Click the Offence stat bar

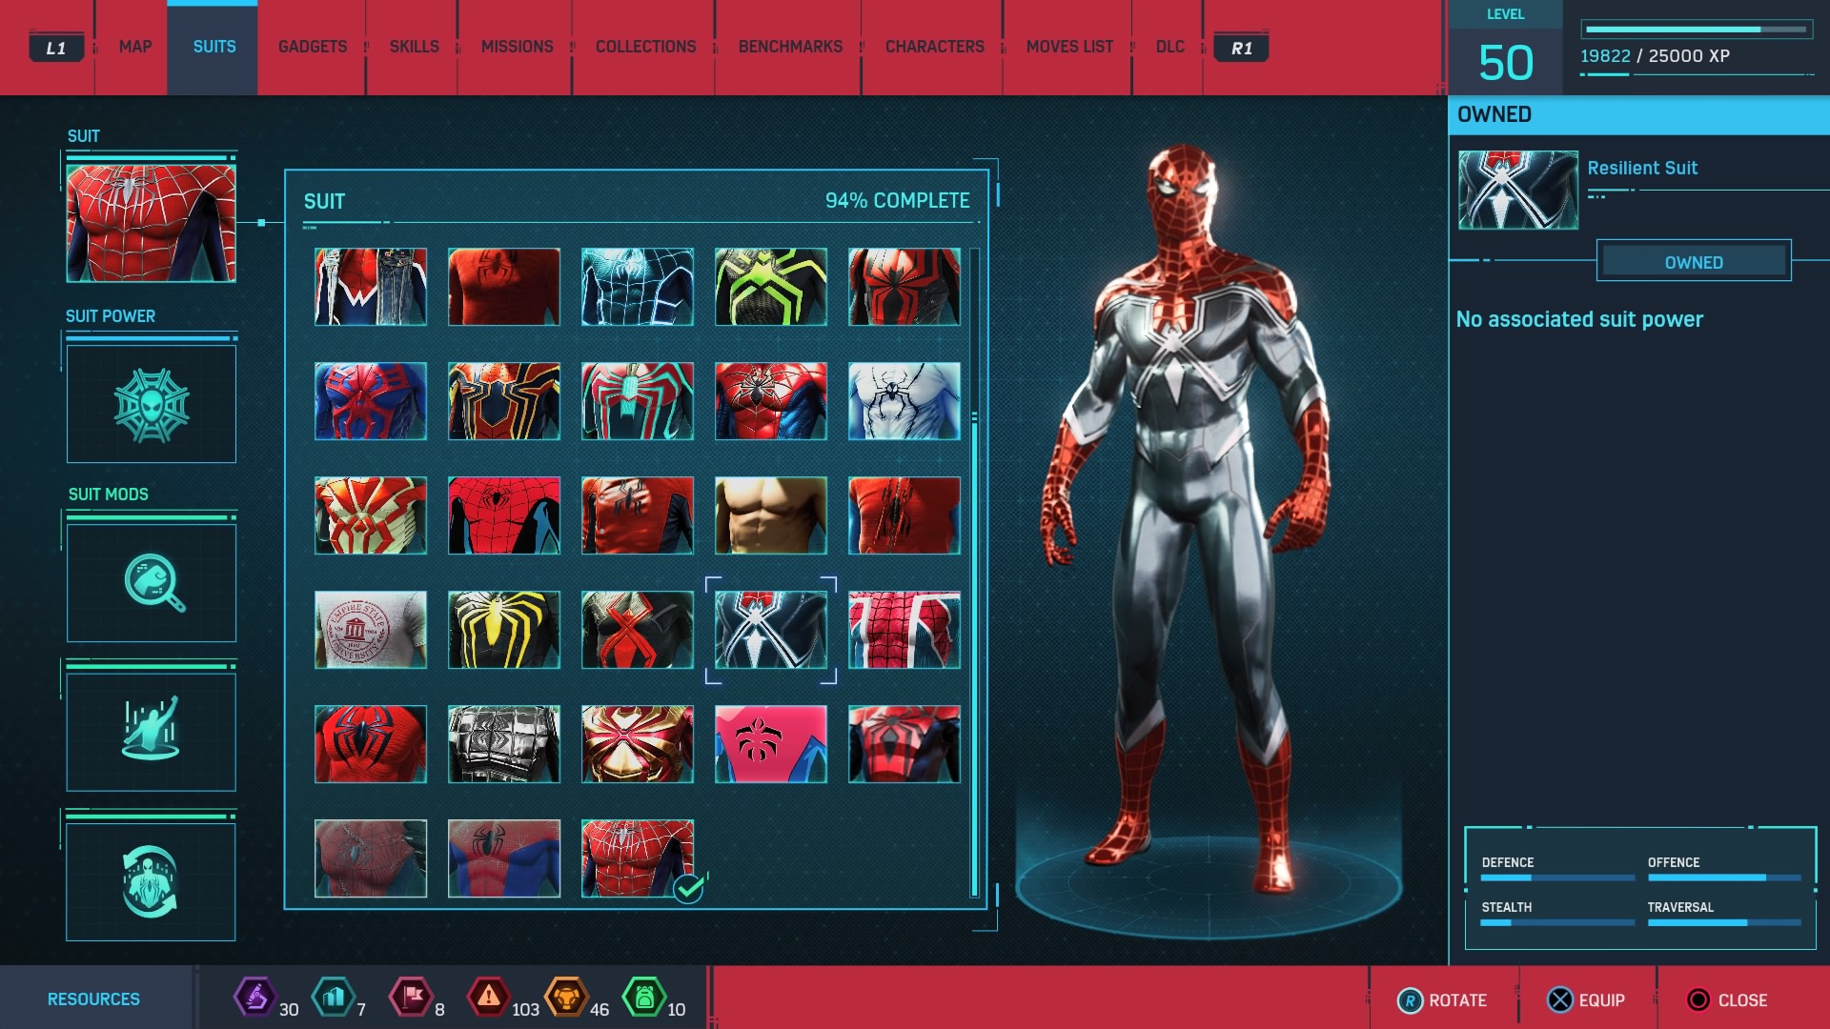coord(1724,878)
